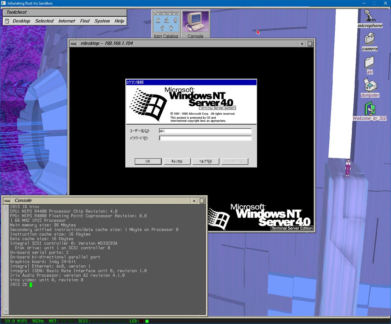Maximize the Console window
This screenshot has width=391, height=324.
(x=202, y=200)
